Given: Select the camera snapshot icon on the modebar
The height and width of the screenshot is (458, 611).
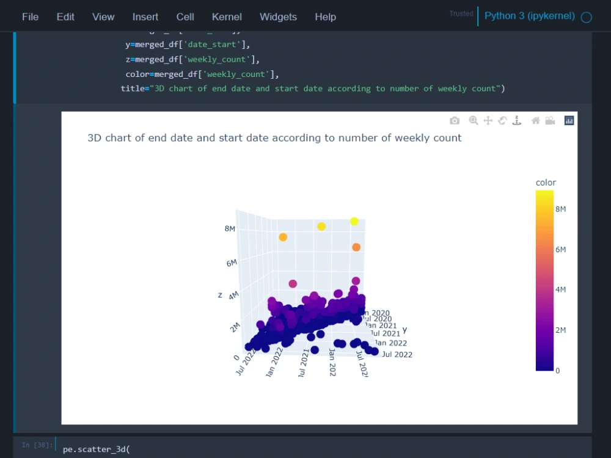Looking at the screenshot, I should (x=455, y=120).
